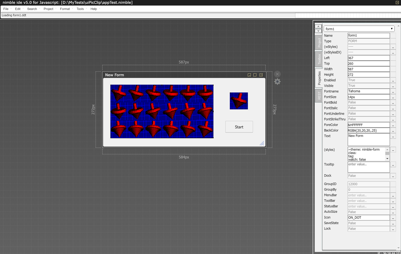Screen dimensions: 401x254
Task: Click the New Form maximize icon
Action: point(255,75)
